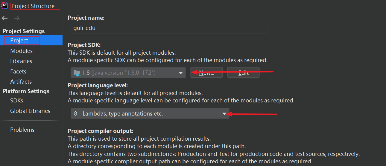Viewport: 386px width, 166px height.
Task: Click the IntelliJ IDEA logo icon
Action: click(5, 6)
